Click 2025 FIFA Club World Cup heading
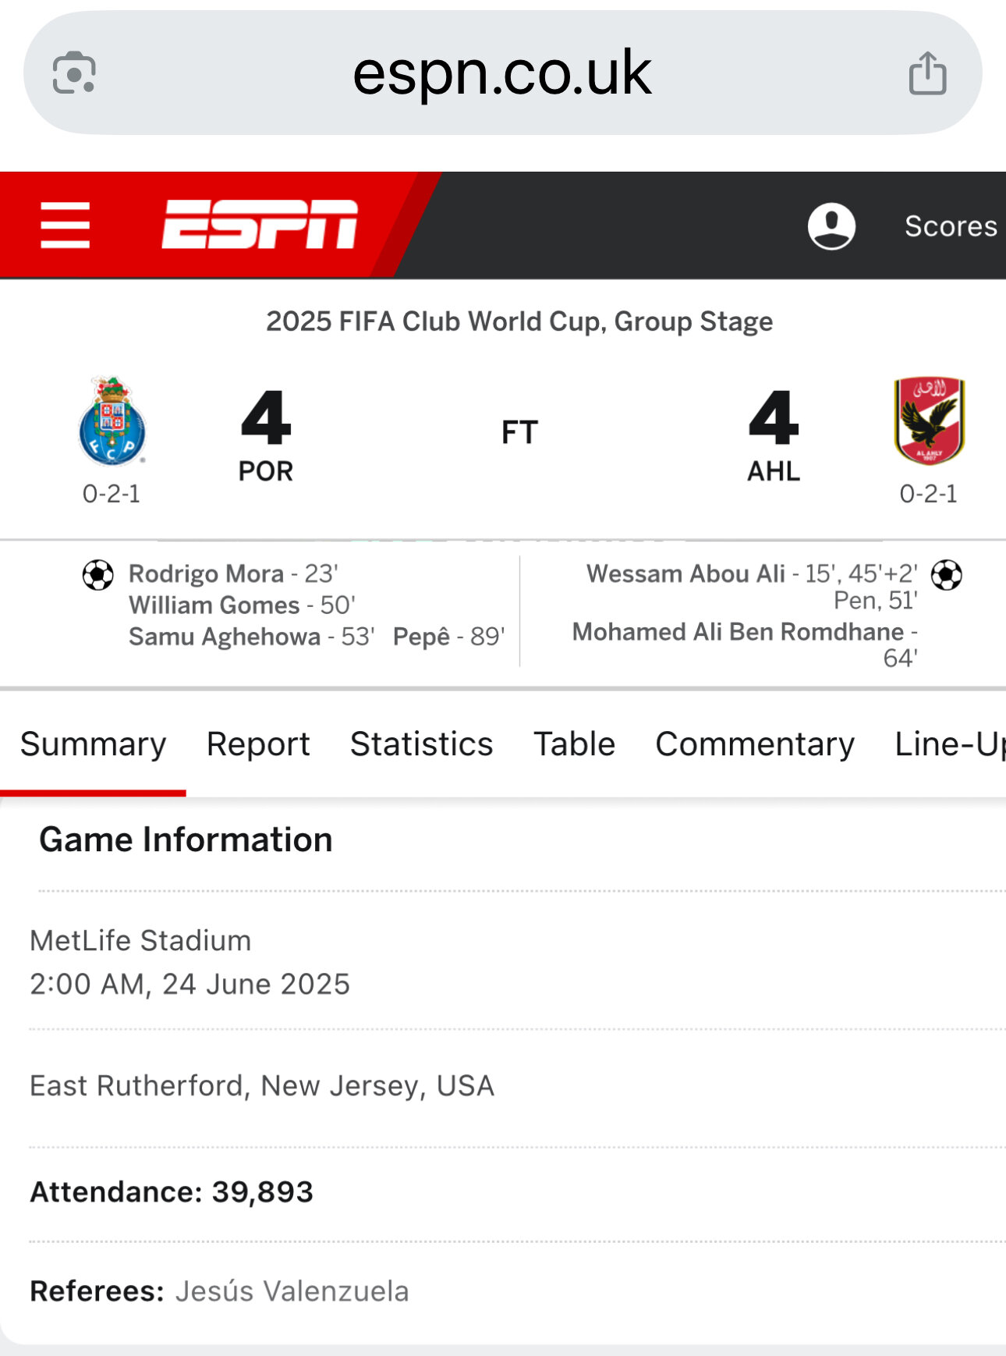The image size is (1006, 1356). 519,321
